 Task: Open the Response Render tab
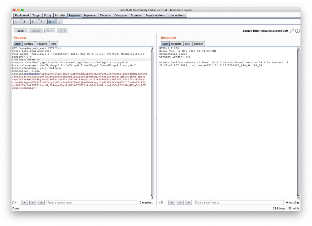198,44
